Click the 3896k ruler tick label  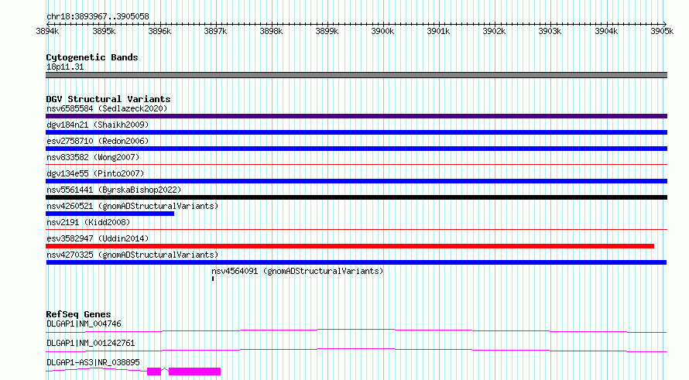pos(159,31)
